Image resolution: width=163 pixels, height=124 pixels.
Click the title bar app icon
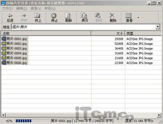point(3,3)
